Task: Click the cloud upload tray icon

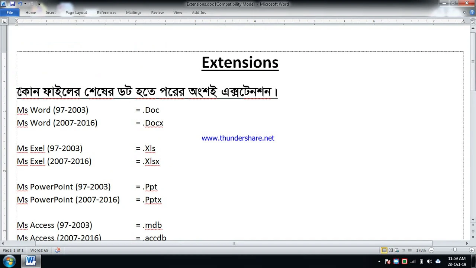Action: pos(438,261)
